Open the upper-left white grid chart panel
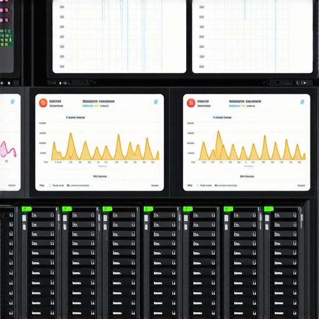 point(120,36)
